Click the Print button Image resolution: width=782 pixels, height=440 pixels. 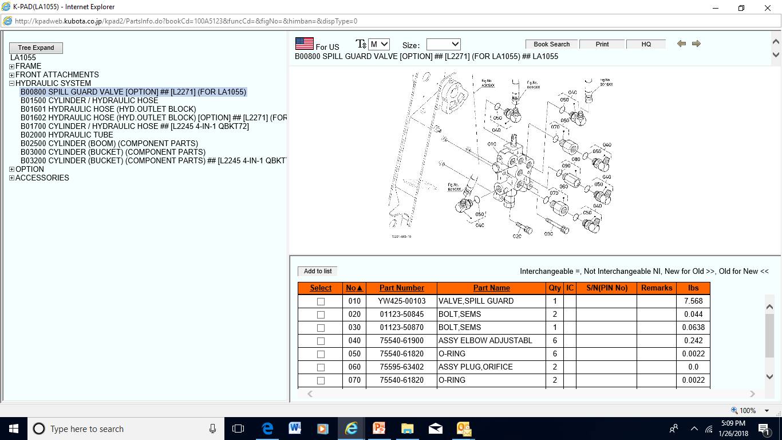[x=602, y=44]
